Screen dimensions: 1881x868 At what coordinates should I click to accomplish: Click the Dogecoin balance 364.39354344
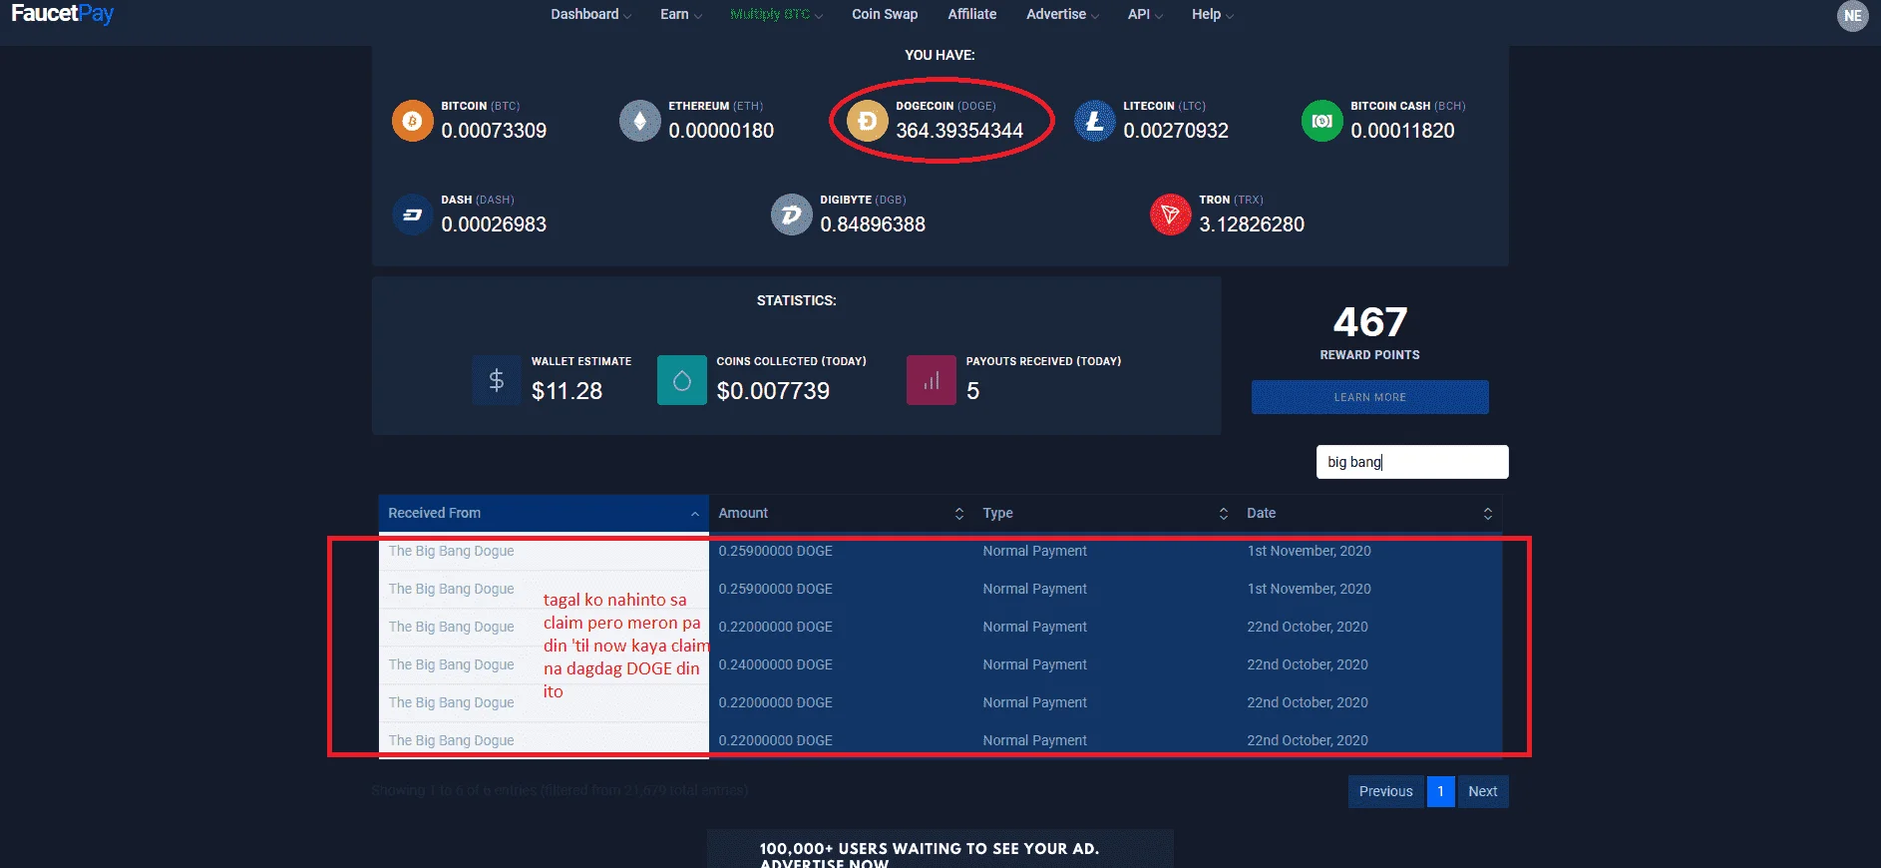(959, 131)
